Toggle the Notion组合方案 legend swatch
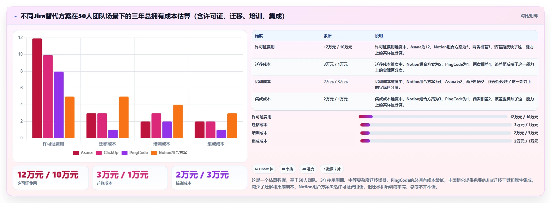Screen dimensions: 551x203 [x=154, y=153]
